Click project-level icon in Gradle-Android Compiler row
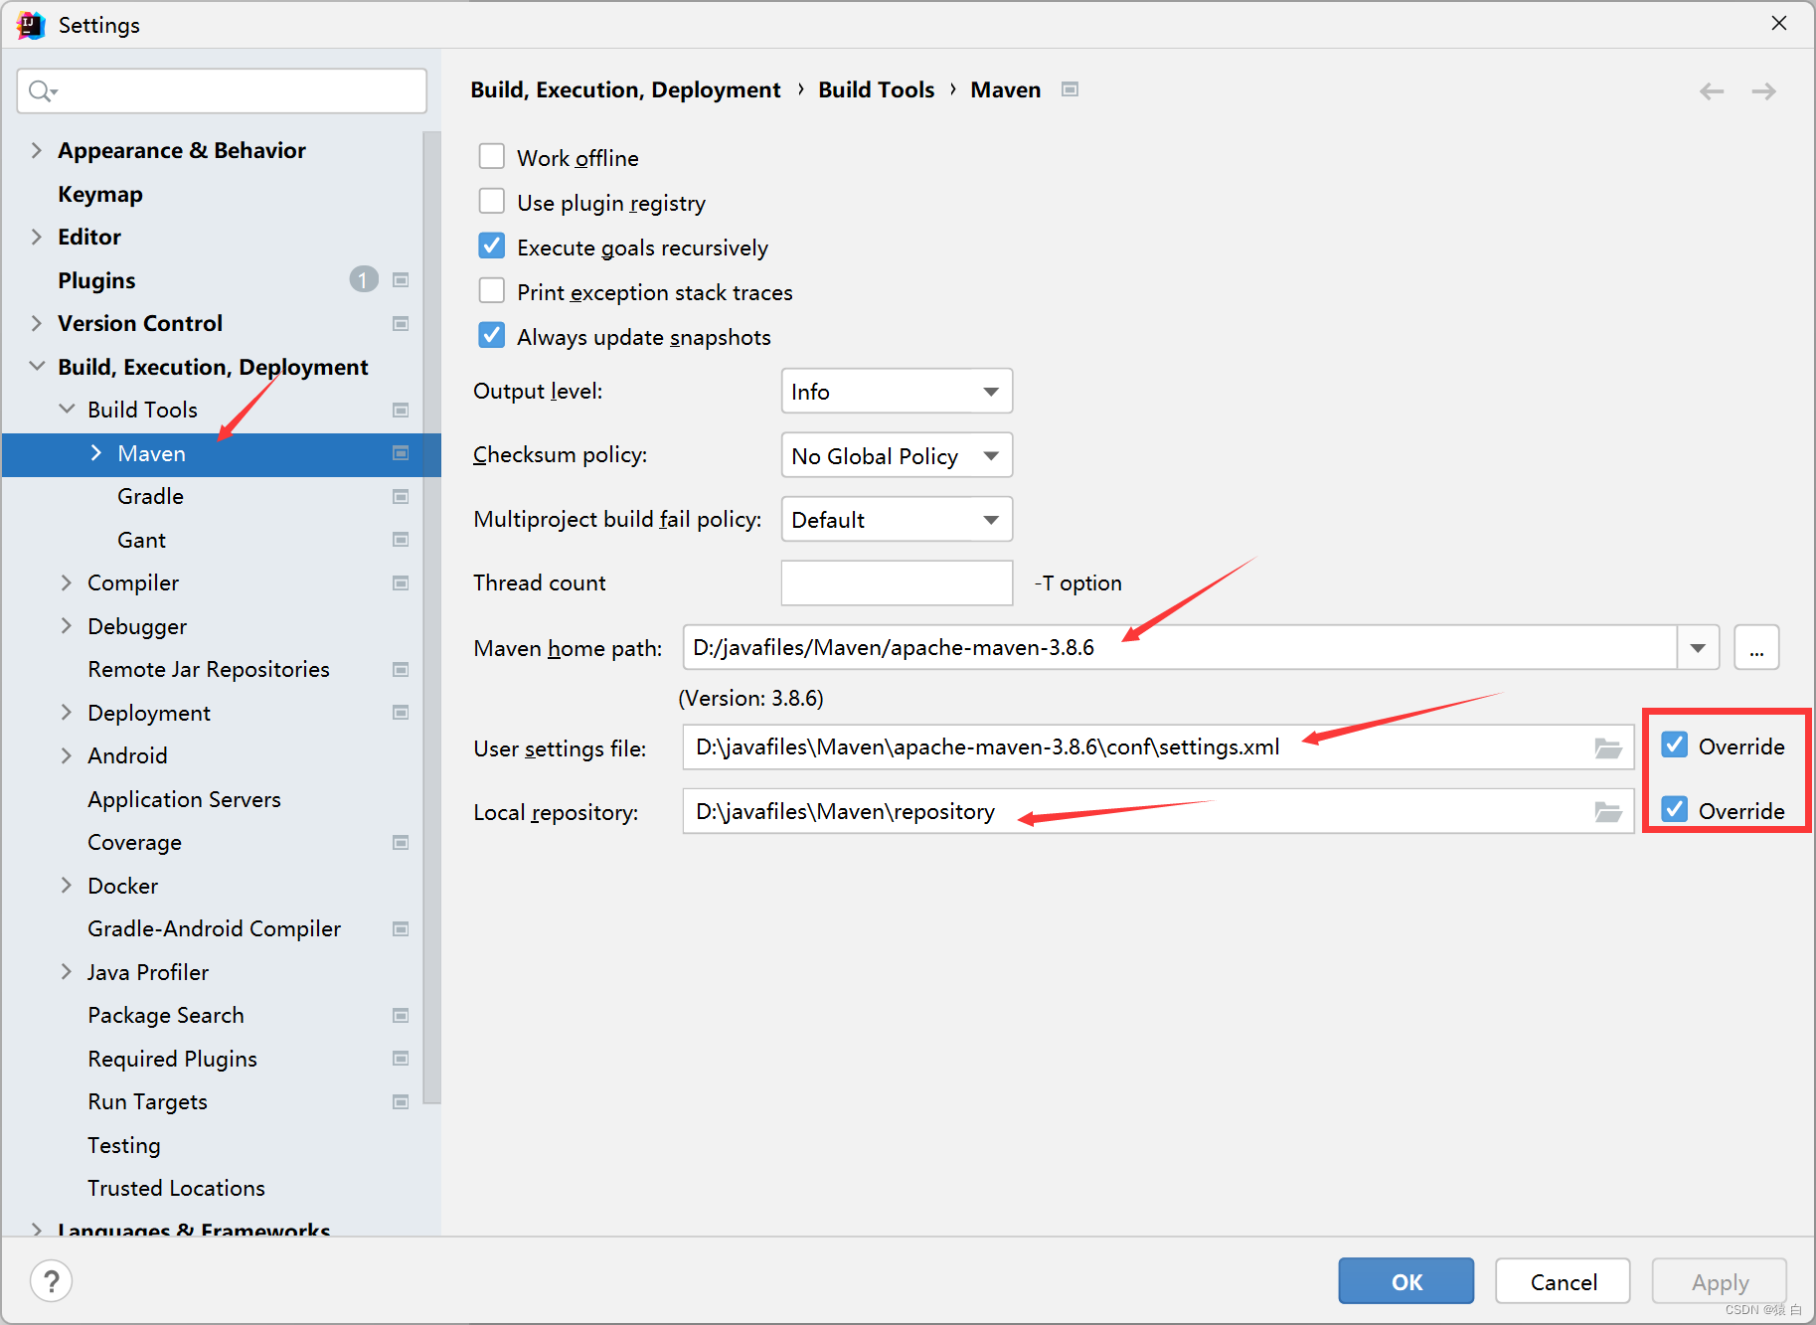Screen dimensions: 1816x1325 coord(401,928)
